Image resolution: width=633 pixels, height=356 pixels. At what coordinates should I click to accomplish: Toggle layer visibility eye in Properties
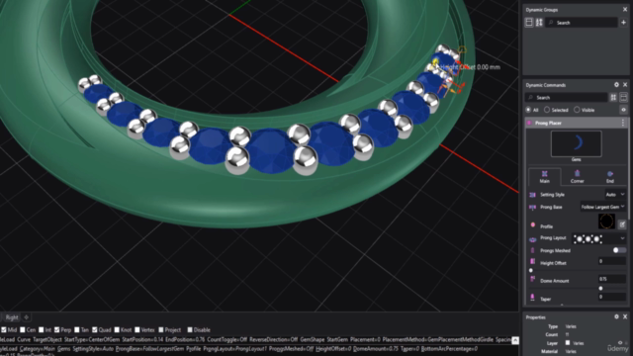620,343
